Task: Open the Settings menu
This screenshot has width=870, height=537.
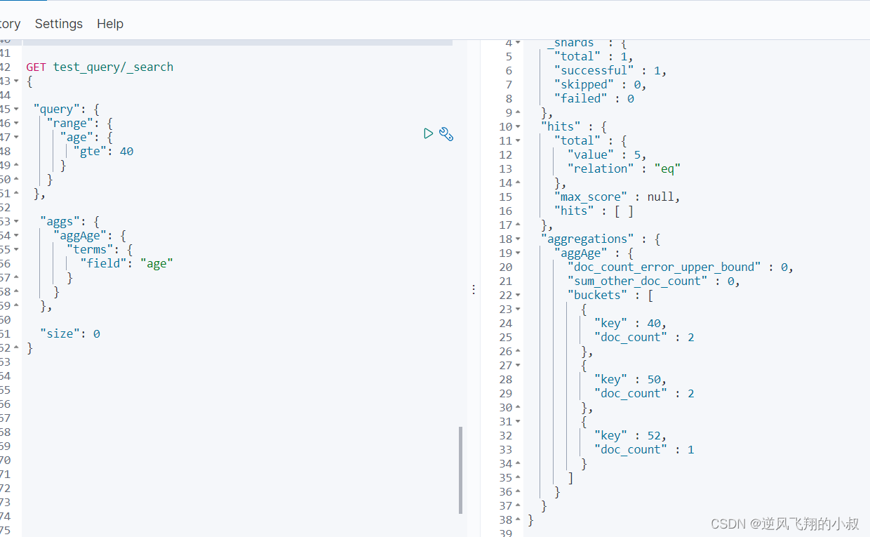Action: (58, 24)
